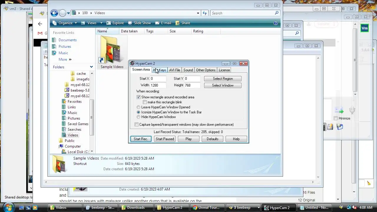Select Hide HyperCam Window option
Screen dimensions: 377x212
click(138, 117)
